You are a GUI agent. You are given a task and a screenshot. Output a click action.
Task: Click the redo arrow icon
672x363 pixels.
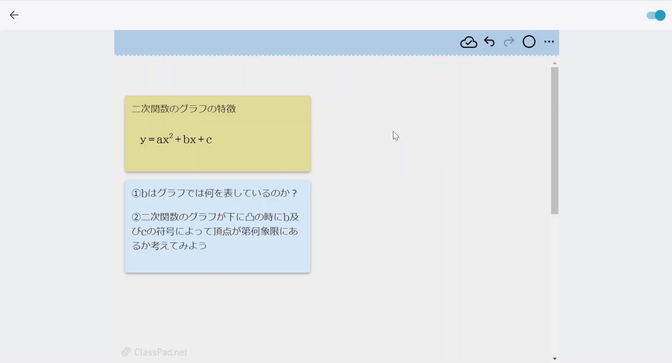click(508, 42)
